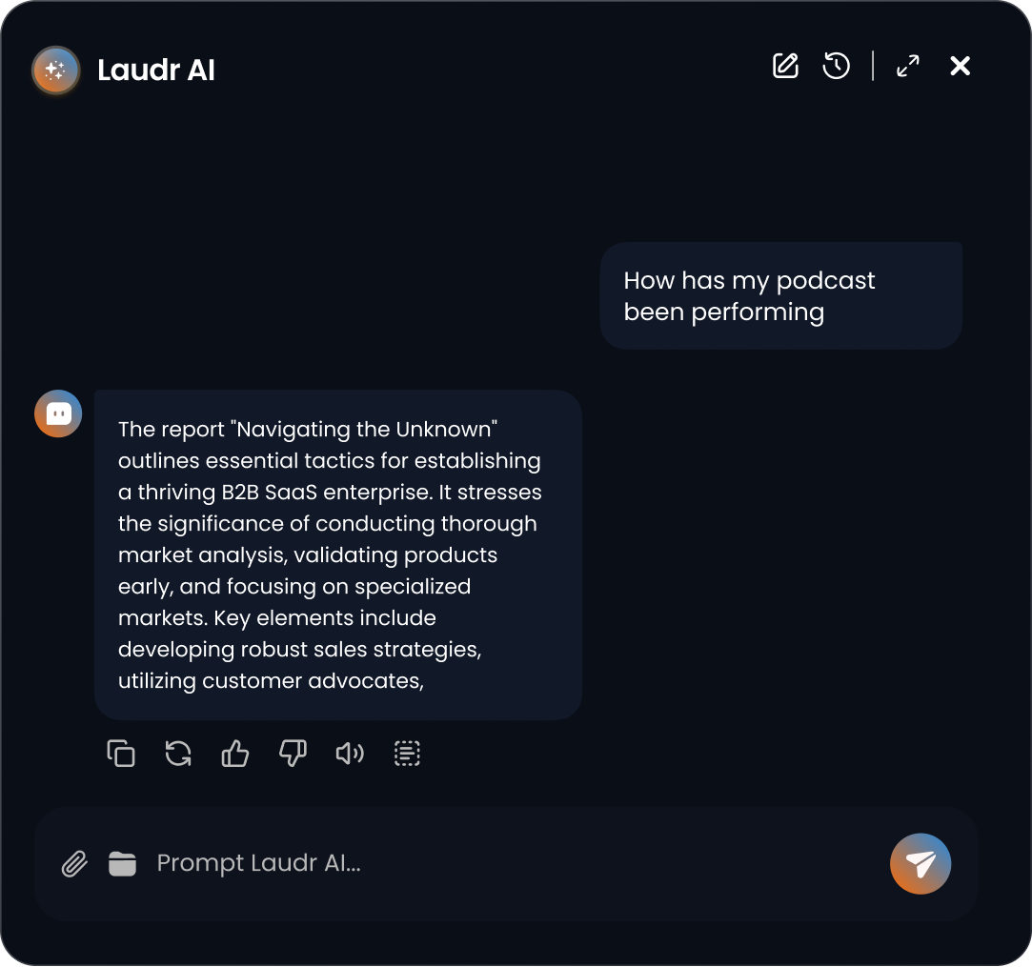1032x967 pixels.
Task: Click the user's podcast question bubble
Action: (x=779, y=294)
